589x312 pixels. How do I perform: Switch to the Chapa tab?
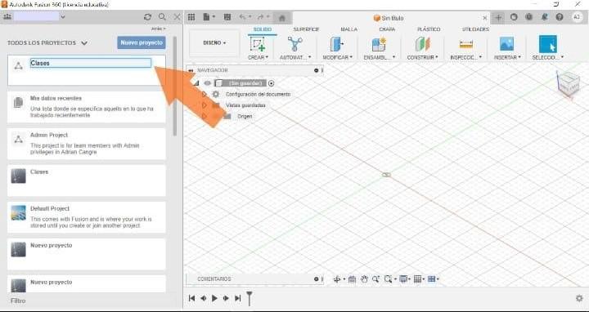coord(386,29)
